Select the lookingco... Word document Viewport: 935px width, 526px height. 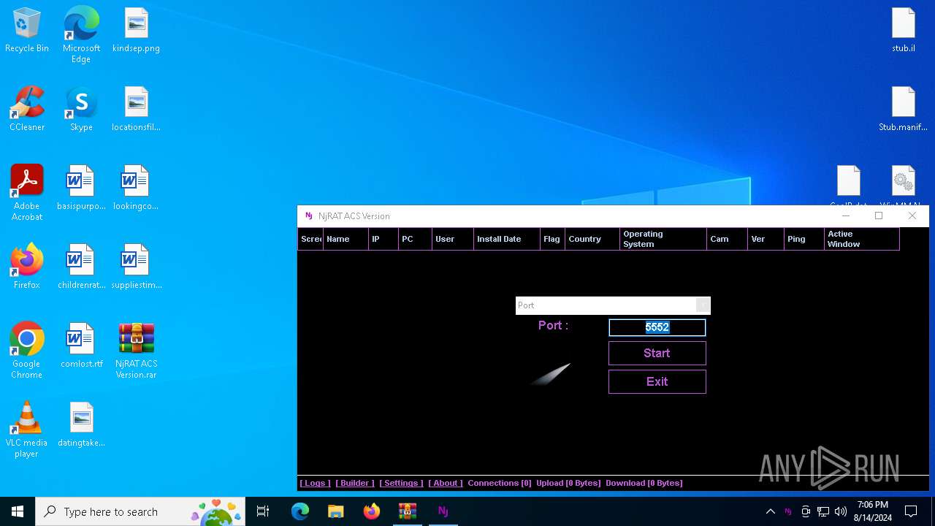tap(136, 188)
